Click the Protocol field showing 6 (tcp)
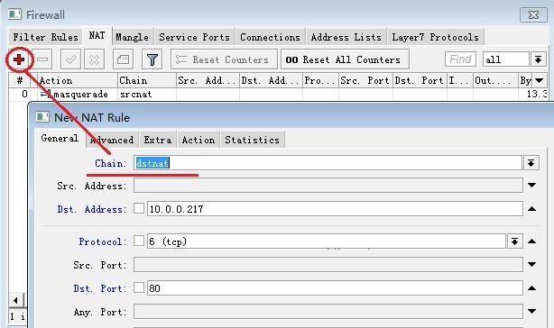This screenshot has width=554, height=328. click(x=326, y=241)
